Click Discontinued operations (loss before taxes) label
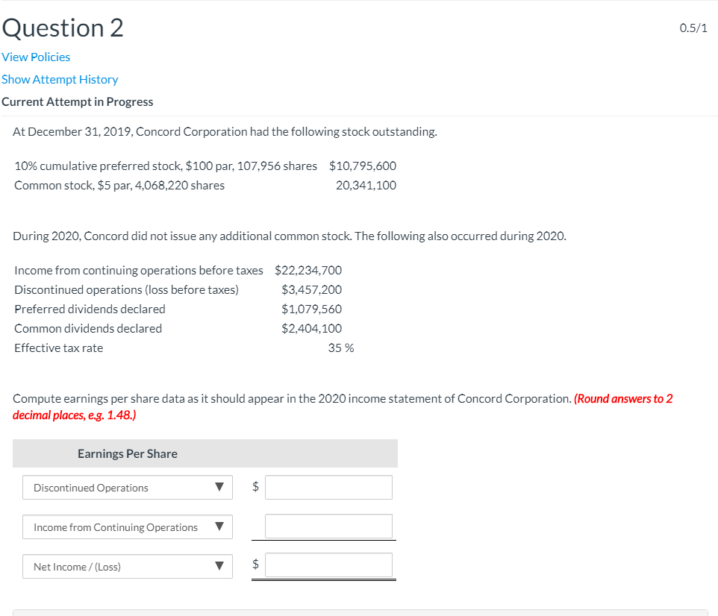718x616 pixels. [126, 289]
